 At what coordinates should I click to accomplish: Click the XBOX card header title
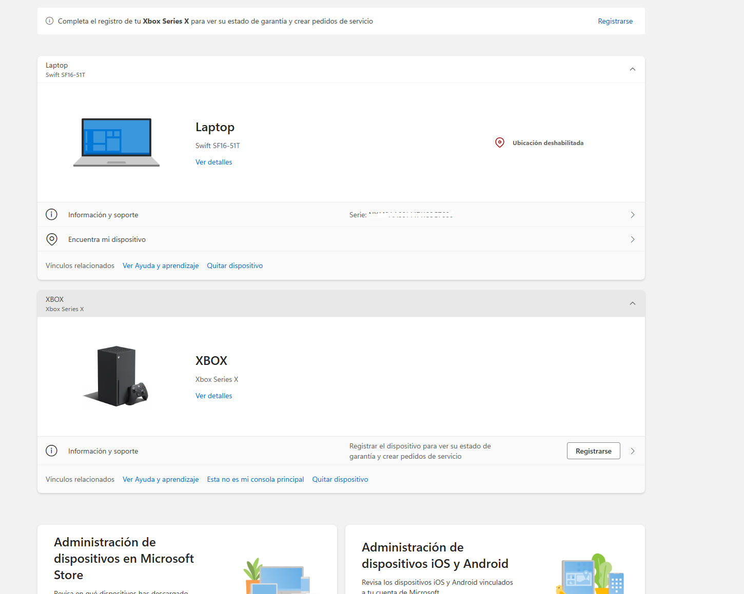(54, 299)
